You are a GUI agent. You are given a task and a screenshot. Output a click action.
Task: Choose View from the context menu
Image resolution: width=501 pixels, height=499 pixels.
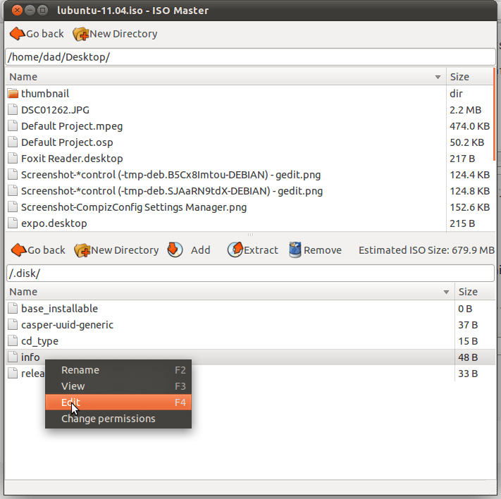pos(118,386)
